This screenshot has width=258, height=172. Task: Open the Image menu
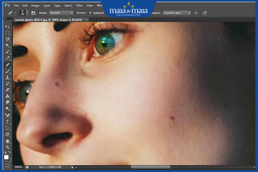[x=35, y=6]
